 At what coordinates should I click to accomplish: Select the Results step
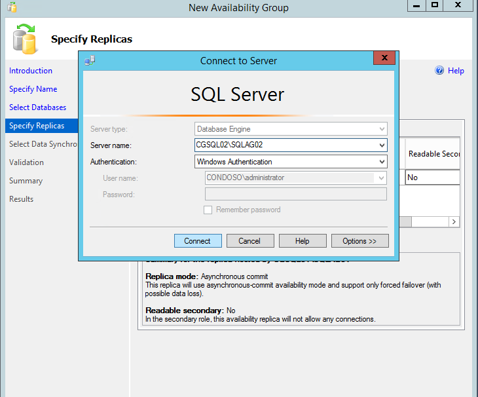[x=21, y=199]
